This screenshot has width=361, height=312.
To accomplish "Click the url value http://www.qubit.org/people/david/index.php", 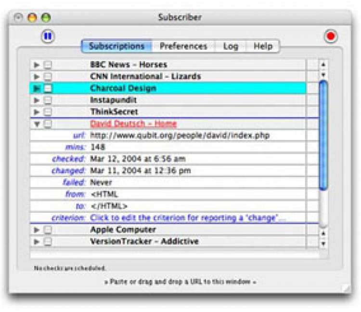I will click(180, 136).
